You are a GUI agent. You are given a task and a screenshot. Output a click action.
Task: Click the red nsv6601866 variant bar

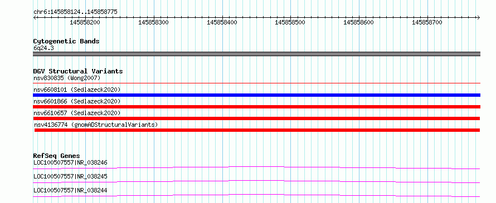(256, 107)
